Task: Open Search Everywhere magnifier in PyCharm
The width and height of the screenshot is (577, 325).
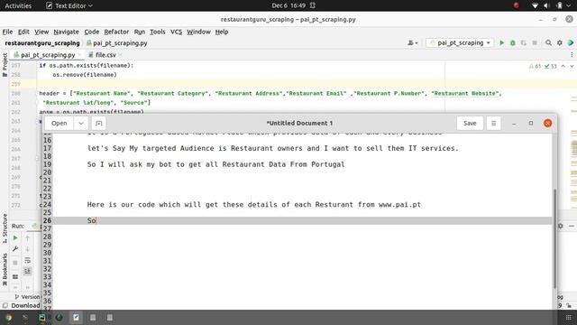Action: (x=548, y=43)
